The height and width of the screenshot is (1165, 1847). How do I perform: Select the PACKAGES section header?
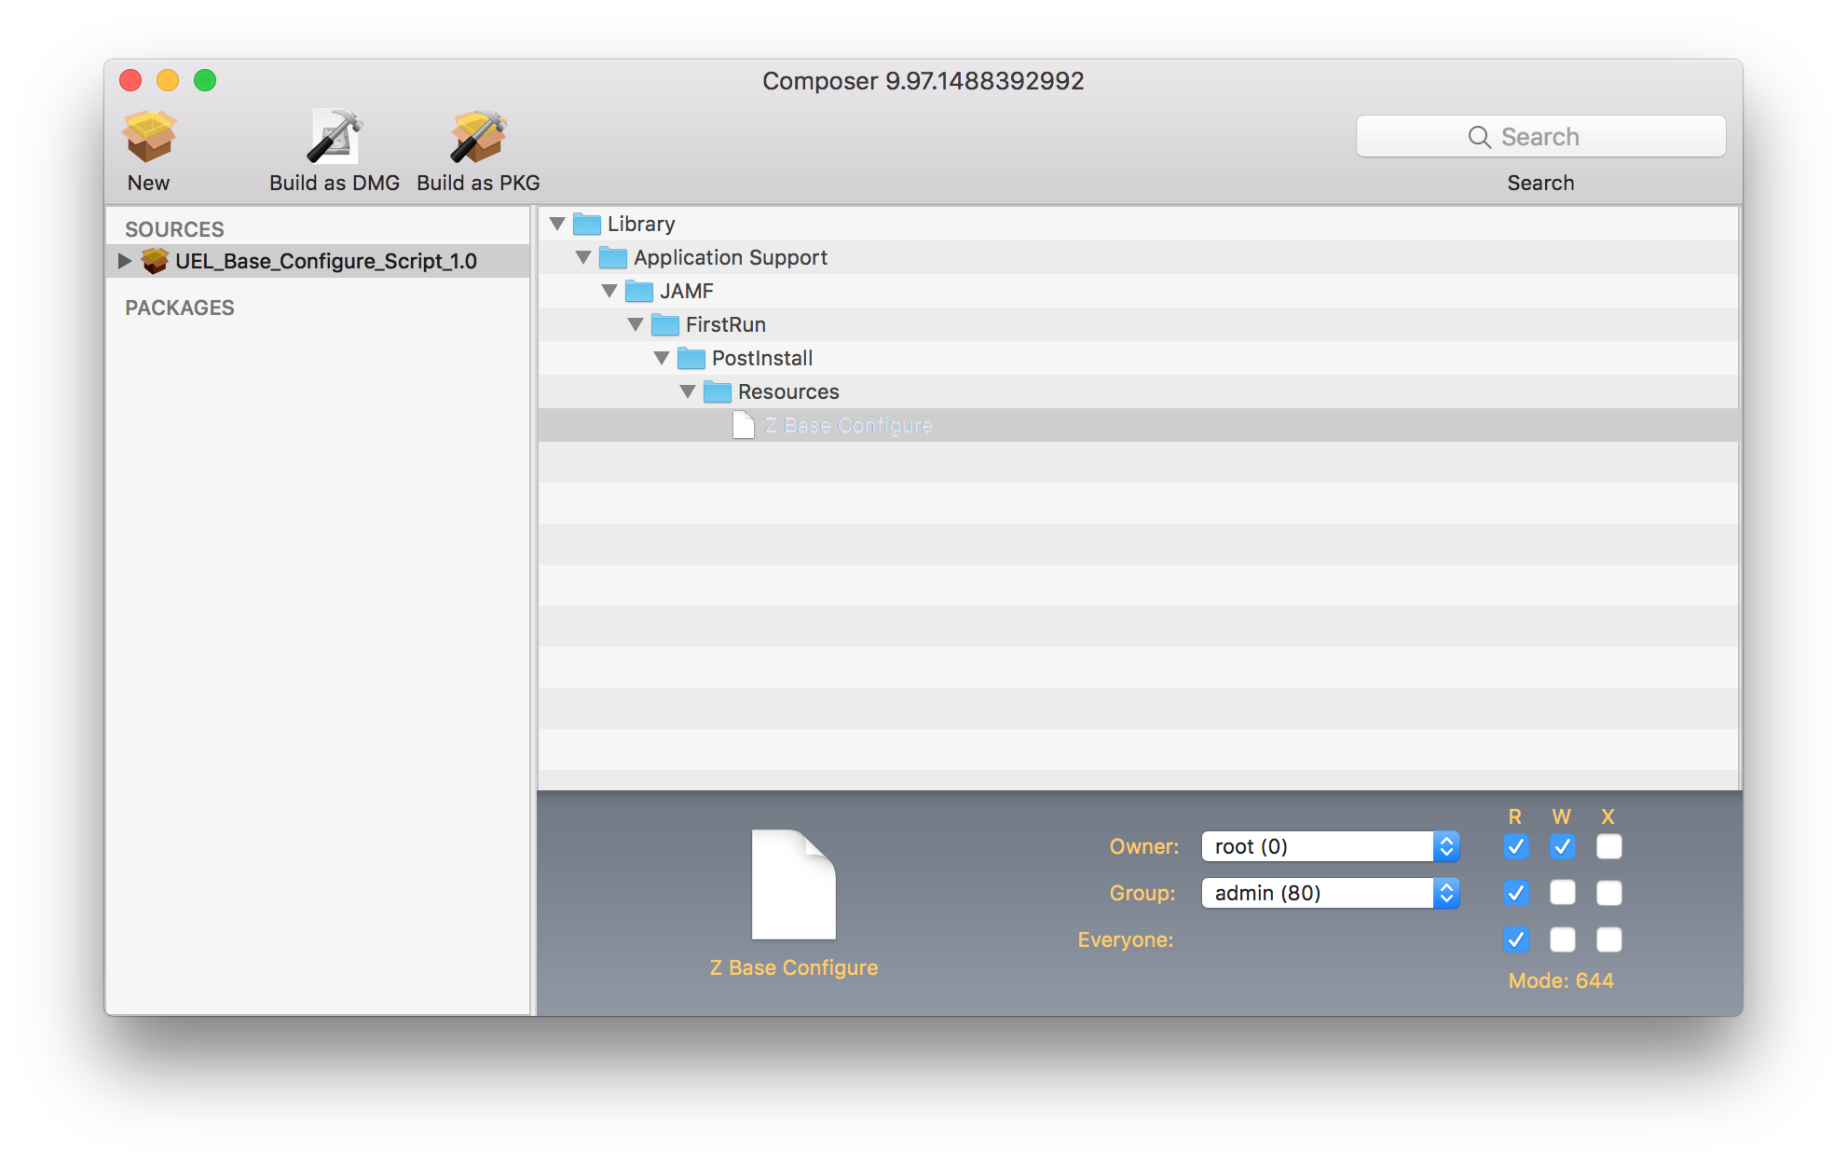point(181,308)
